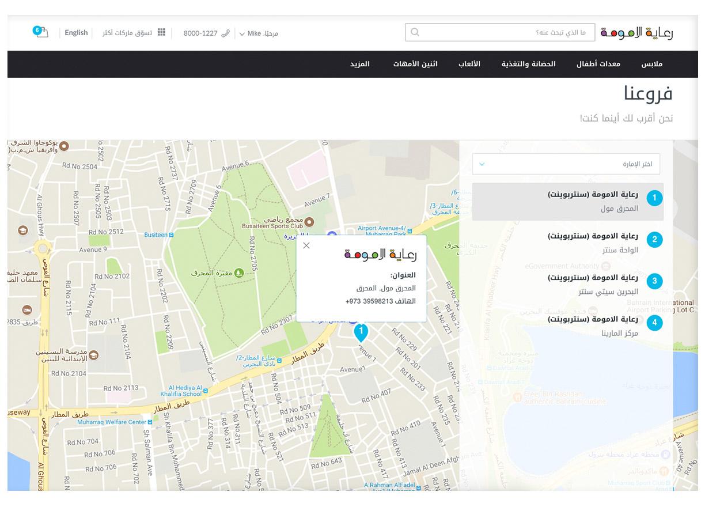Switch language to English
The image size is (705, 507).
[x=76, y=33]
